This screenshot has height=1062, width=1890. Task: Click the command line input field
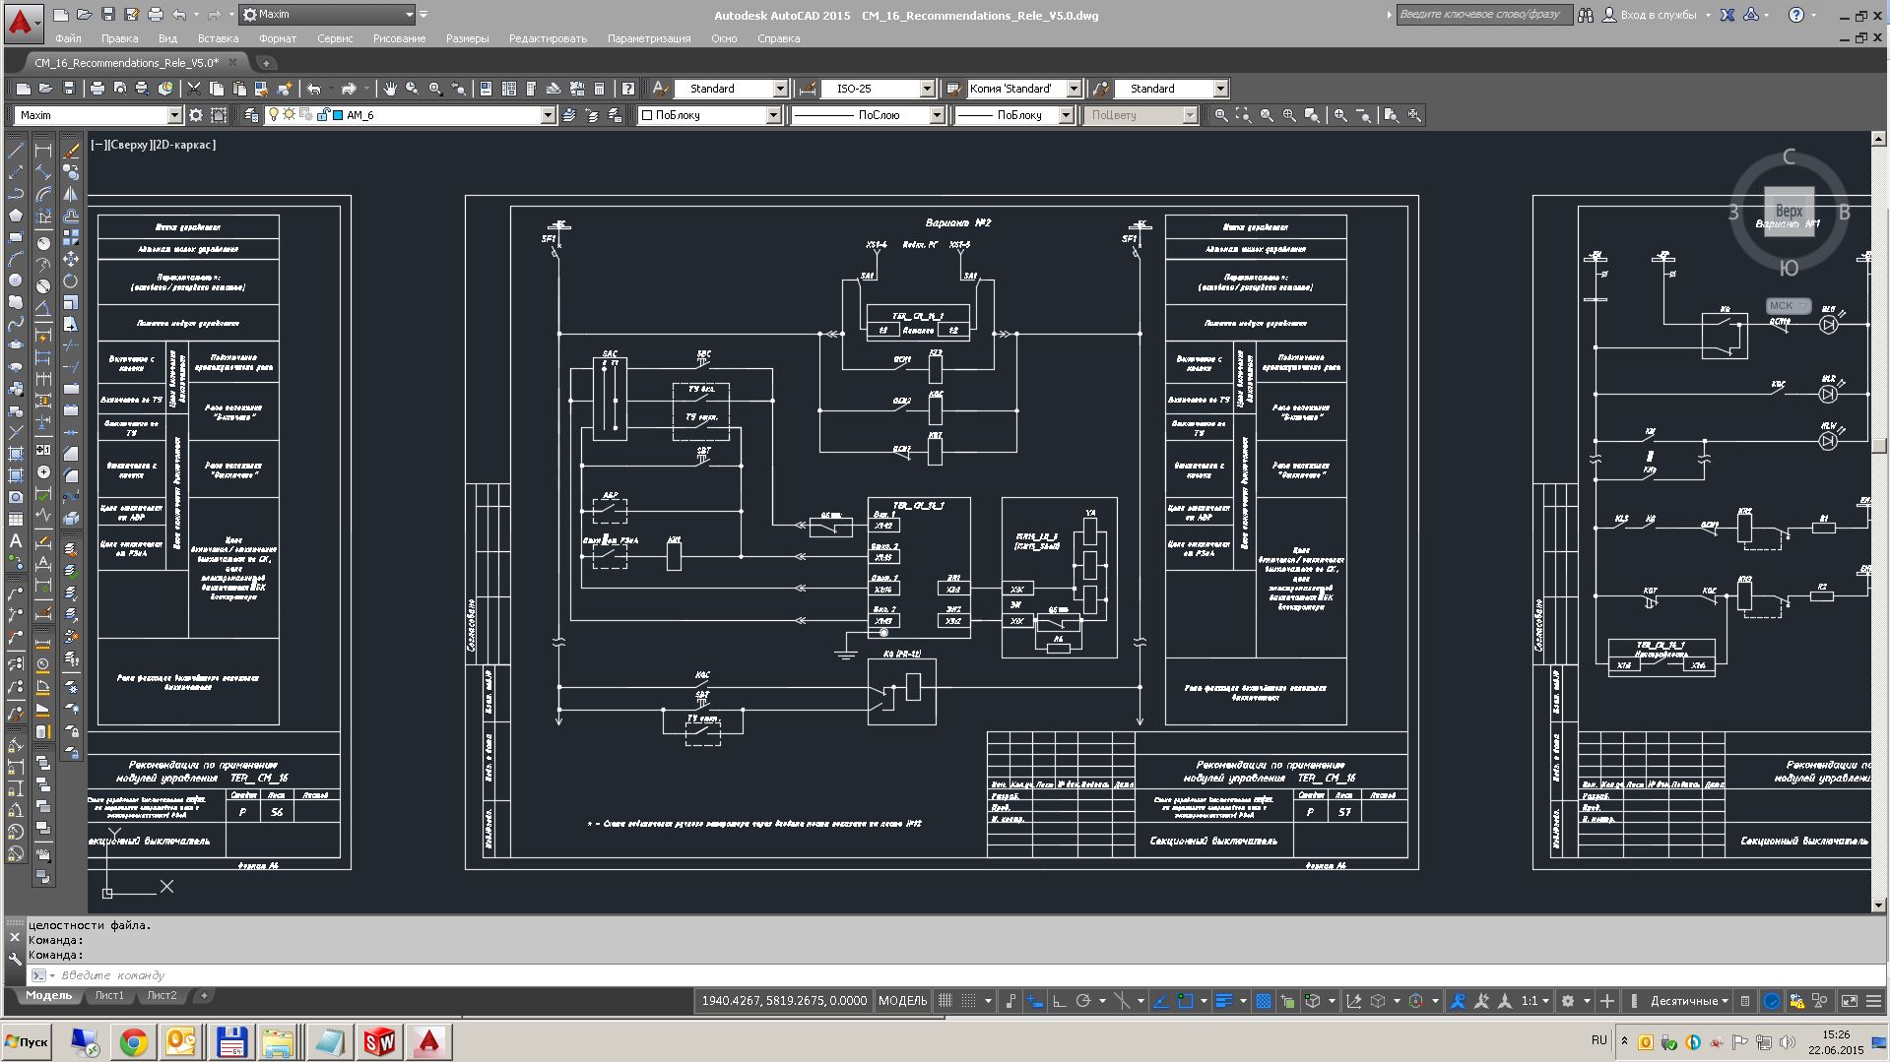955,975
